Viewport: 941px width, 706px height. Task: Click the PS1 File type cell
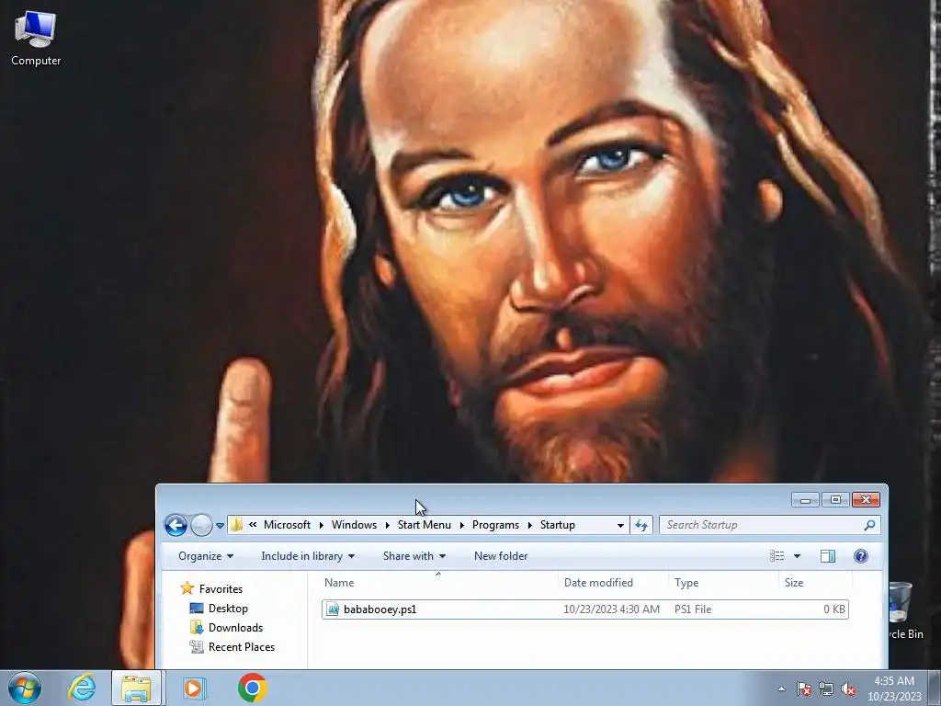click(x=693, y=609)
